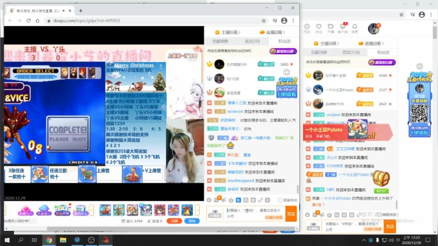Open 直播回看 in the background window
Image resolution: width=438 pixels, height=246 pixels.
click(x=371, y=44)
